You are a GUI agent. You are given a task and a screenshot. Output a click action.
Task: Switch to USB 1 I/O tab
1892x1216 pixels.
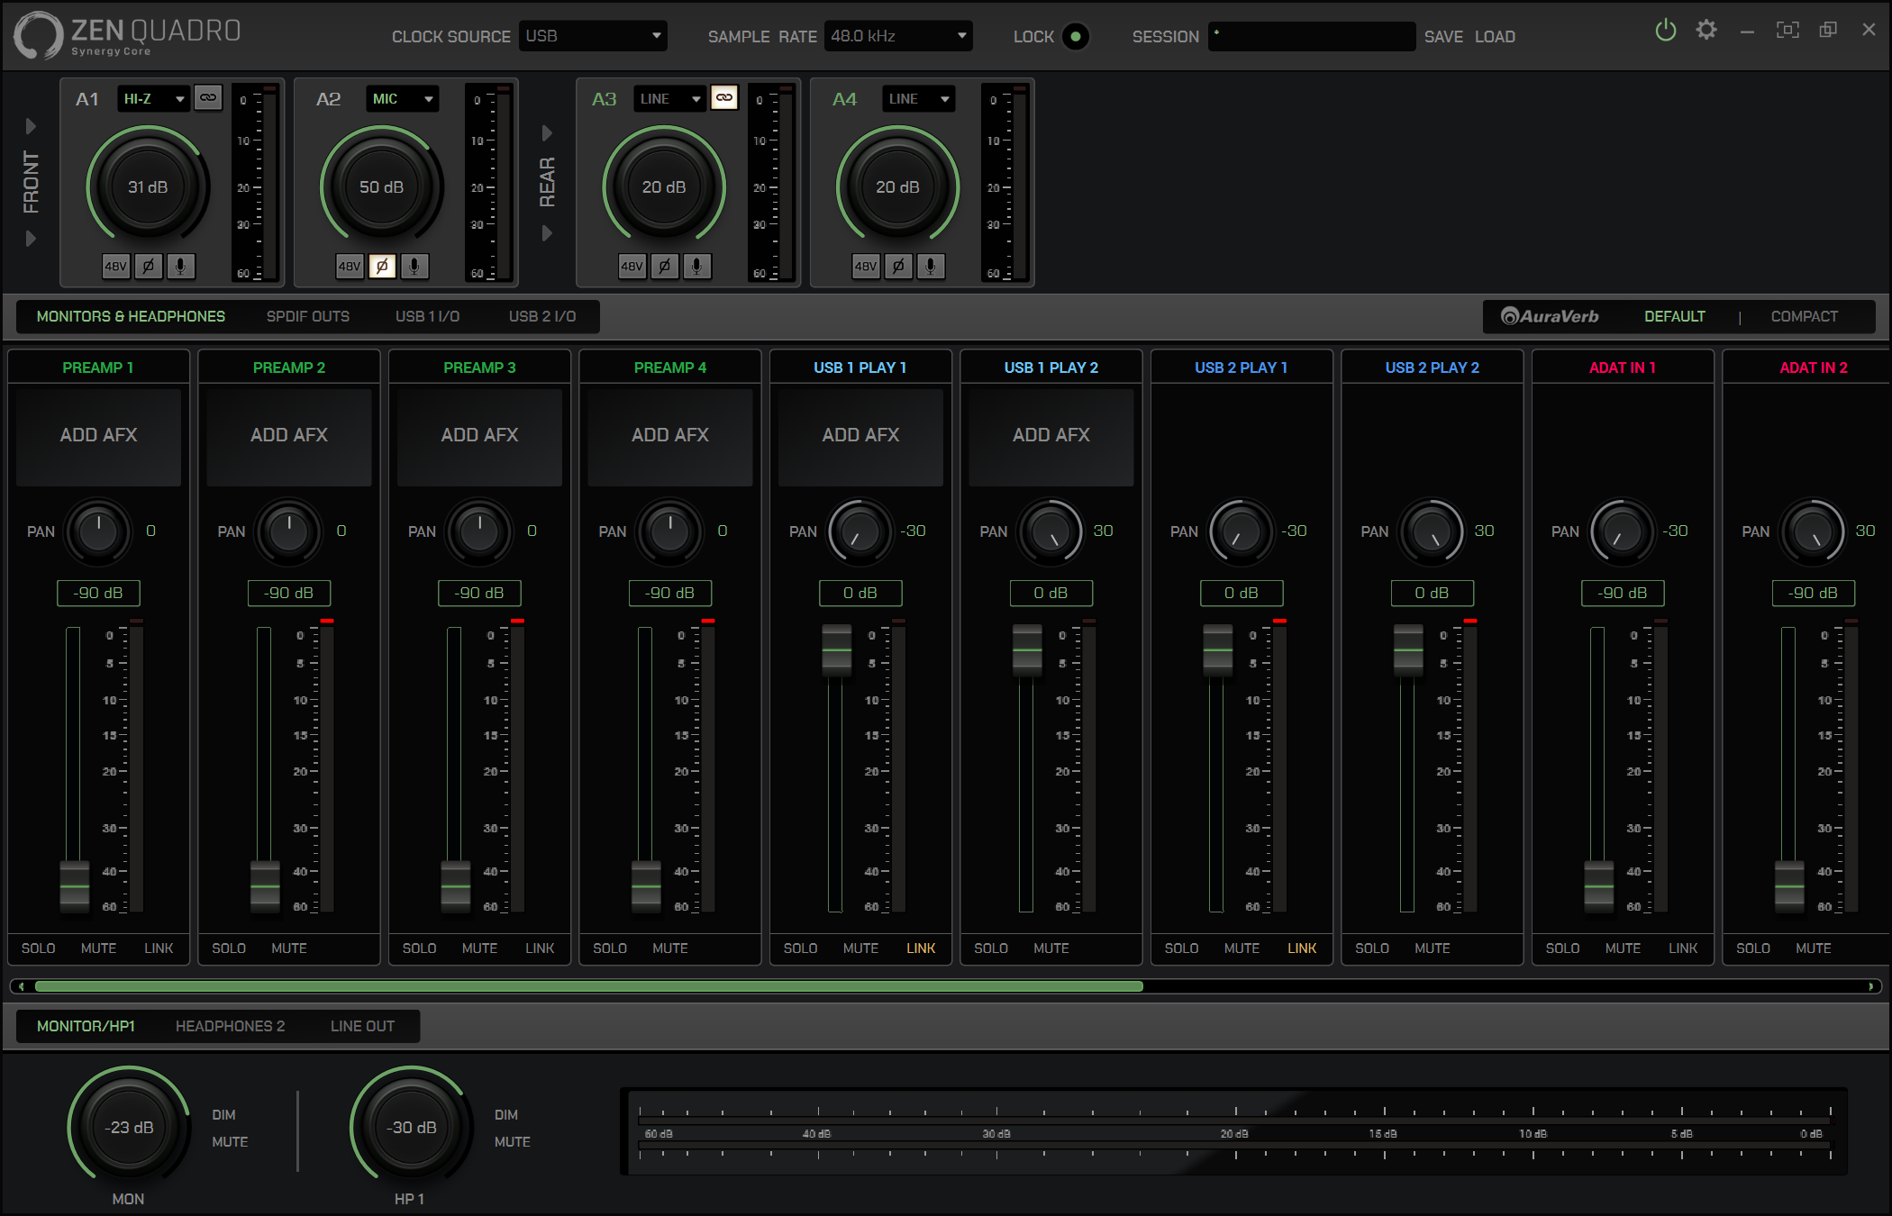(x=427, y=316)
